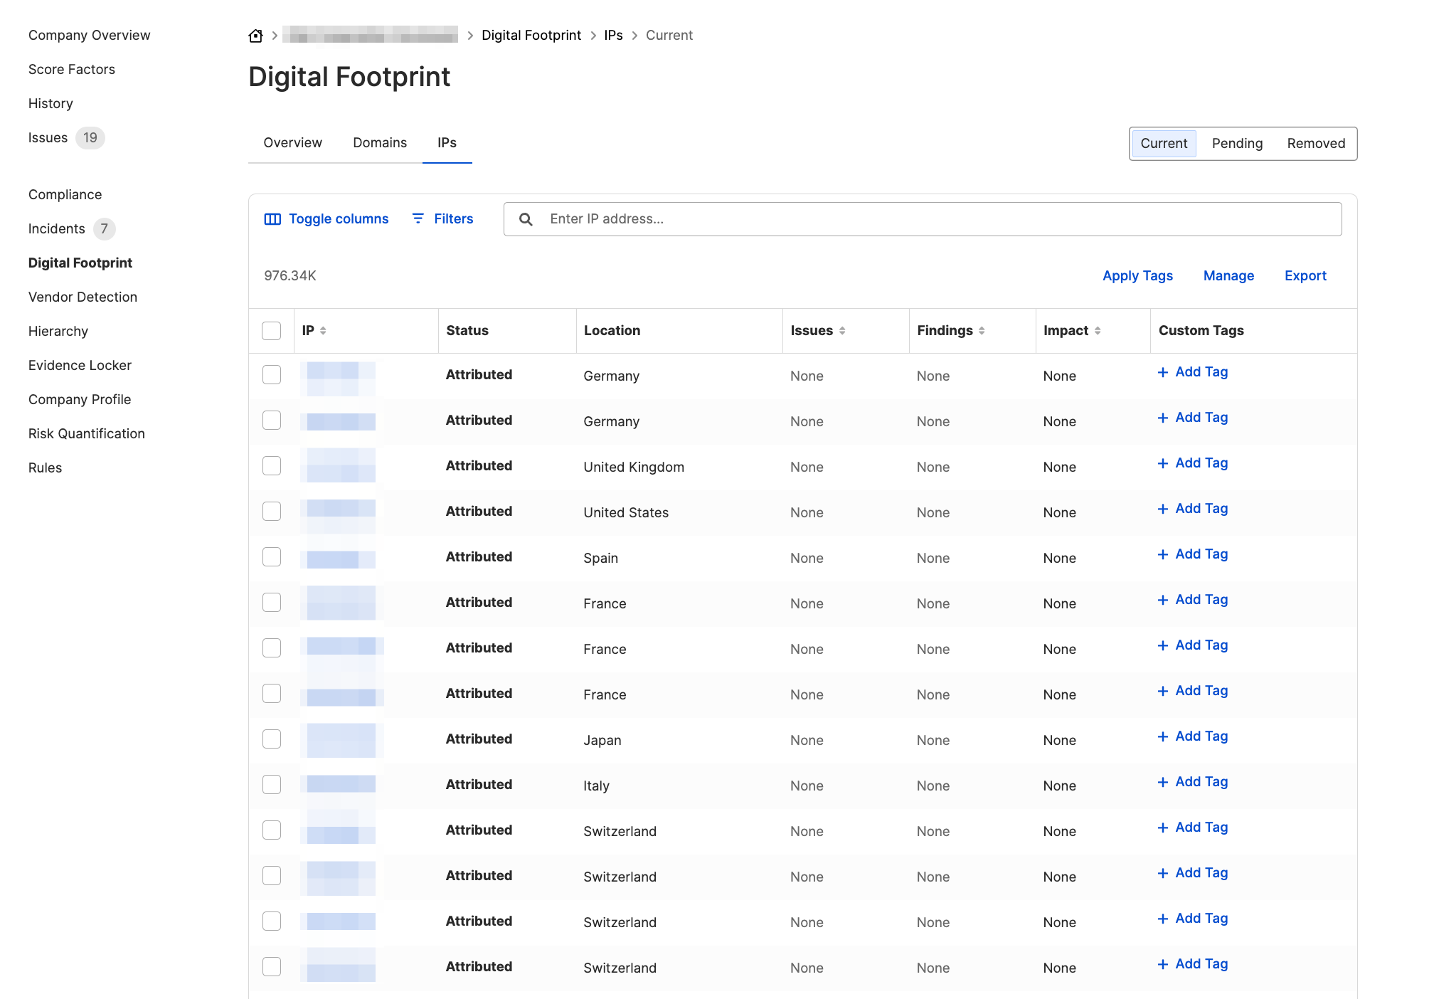The height and width of the screenshot is (999, 1434).
Task: Click the search magnifier icon
Action: coord(526,219)
